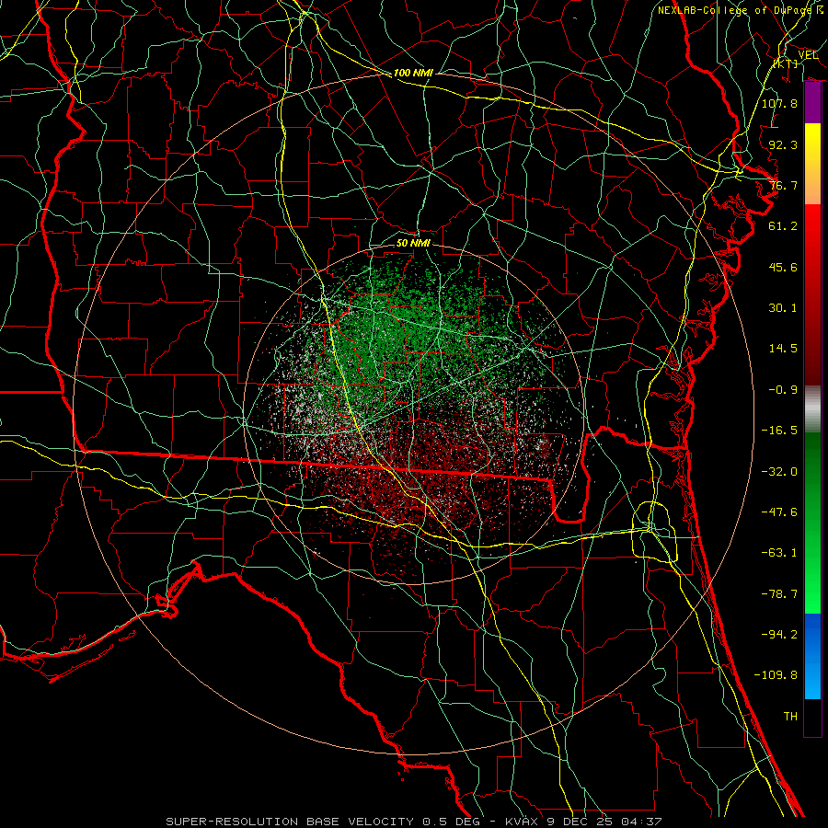Click the blue segment of the color bar
Viewport: 828px width, 828px height.
pos(812,656)
